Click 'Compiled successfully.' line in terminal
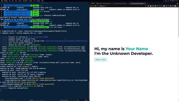 pos(14,88)
